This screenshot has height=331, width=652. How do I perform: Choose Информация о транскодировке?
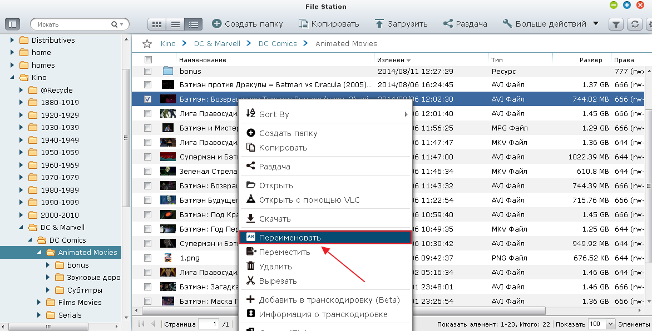(325, 314)
